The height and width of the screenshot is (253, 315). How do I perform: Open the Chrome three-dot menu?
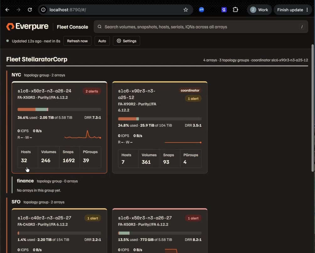coord(307,10)
